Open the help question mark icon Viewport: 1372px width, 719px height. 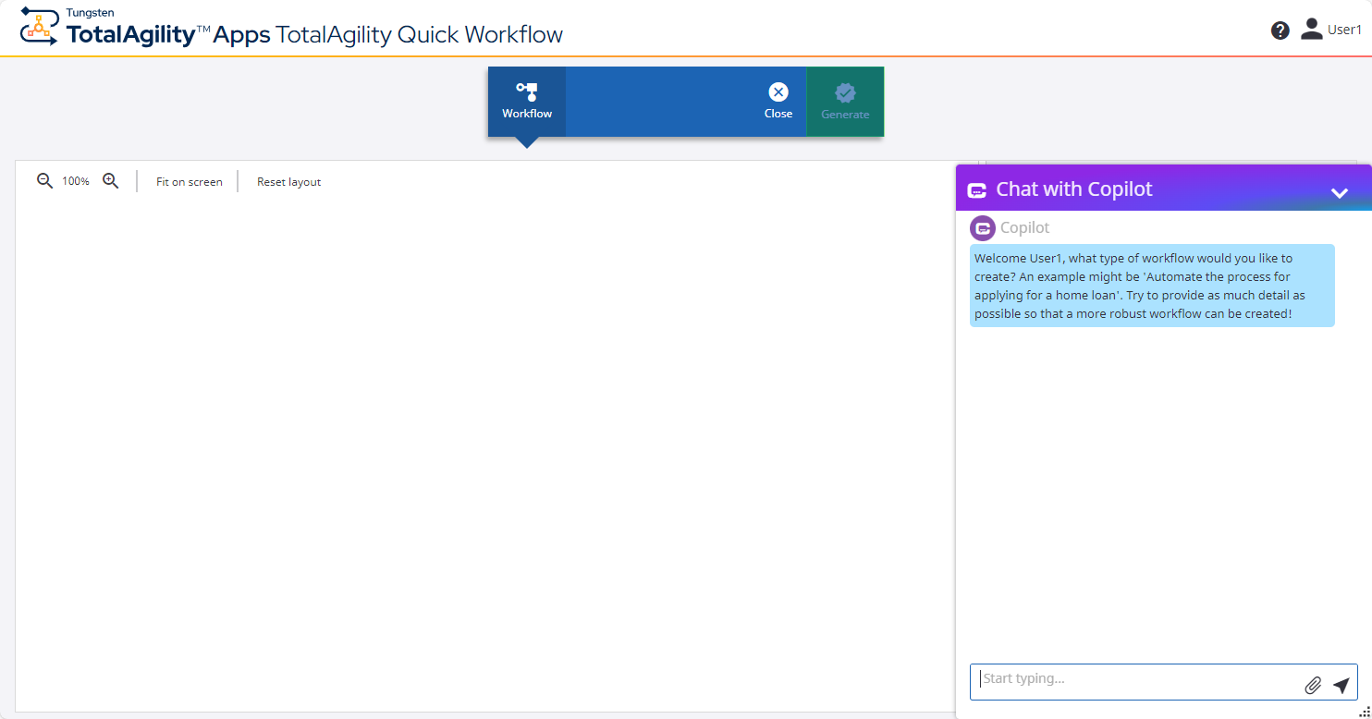pos(1280,30)
